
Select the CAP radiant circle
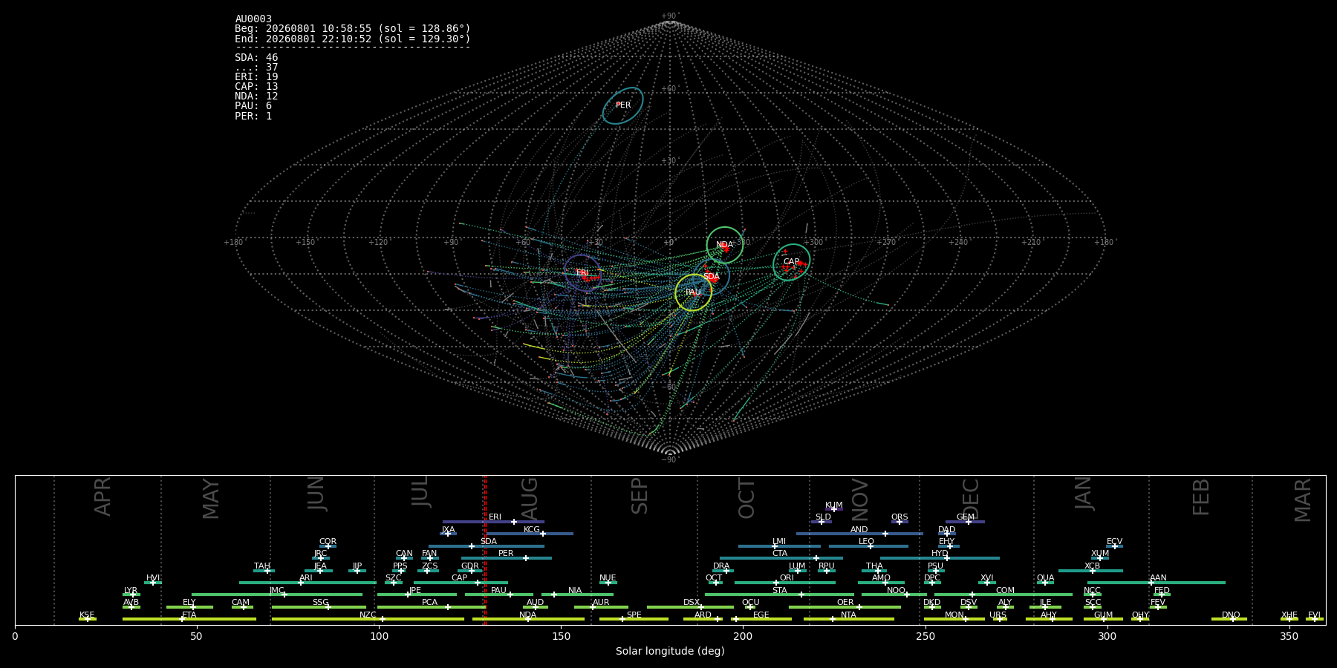[x=791, y=262]
